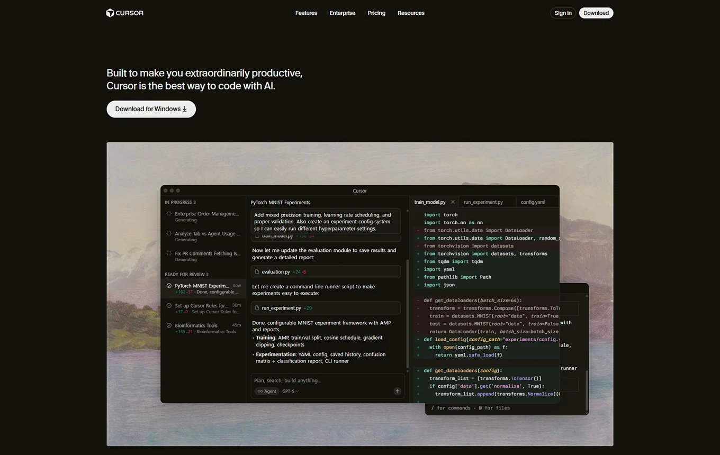Click spinner icon beside Enterprise Order Management task

(x=169, y=214)
